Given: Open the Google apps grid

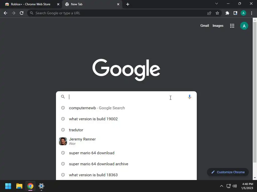Looking at the screenshot, I should (x=232, y=26).
